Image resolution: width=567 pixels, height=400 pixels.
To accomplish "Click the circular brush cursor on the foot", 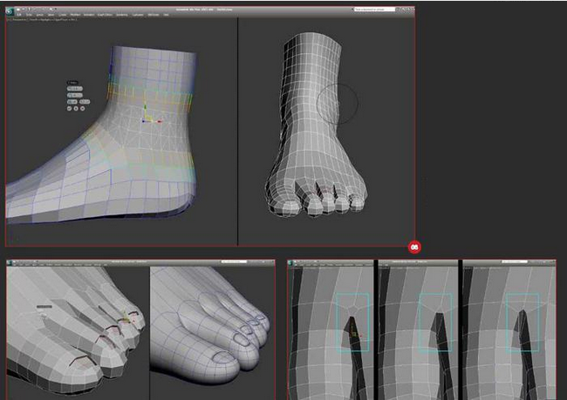I will click(338, 104).
